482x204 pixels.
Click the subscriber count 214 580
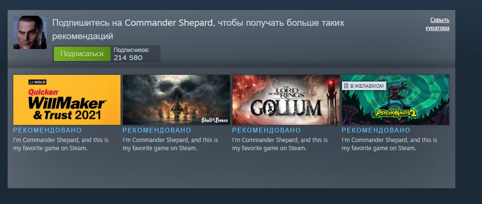coord(128,58)
